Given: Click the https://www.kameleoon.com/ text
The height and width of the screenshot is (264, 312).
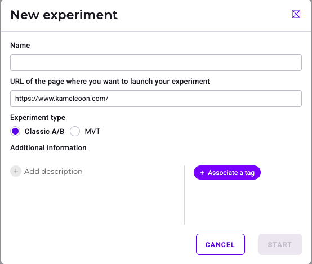Looking at the screenshot, I should point(62,99).
